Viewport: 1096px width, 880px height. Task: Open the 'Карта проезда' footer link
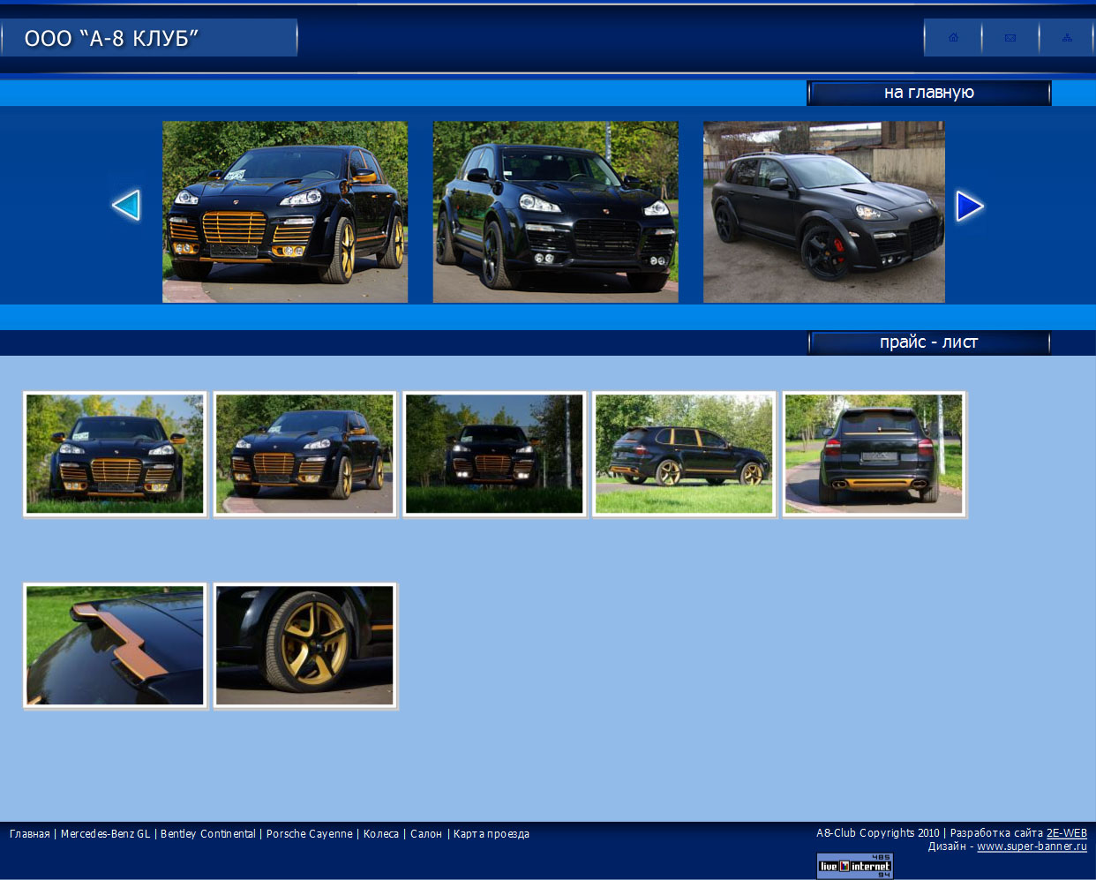tap(492, 834)
